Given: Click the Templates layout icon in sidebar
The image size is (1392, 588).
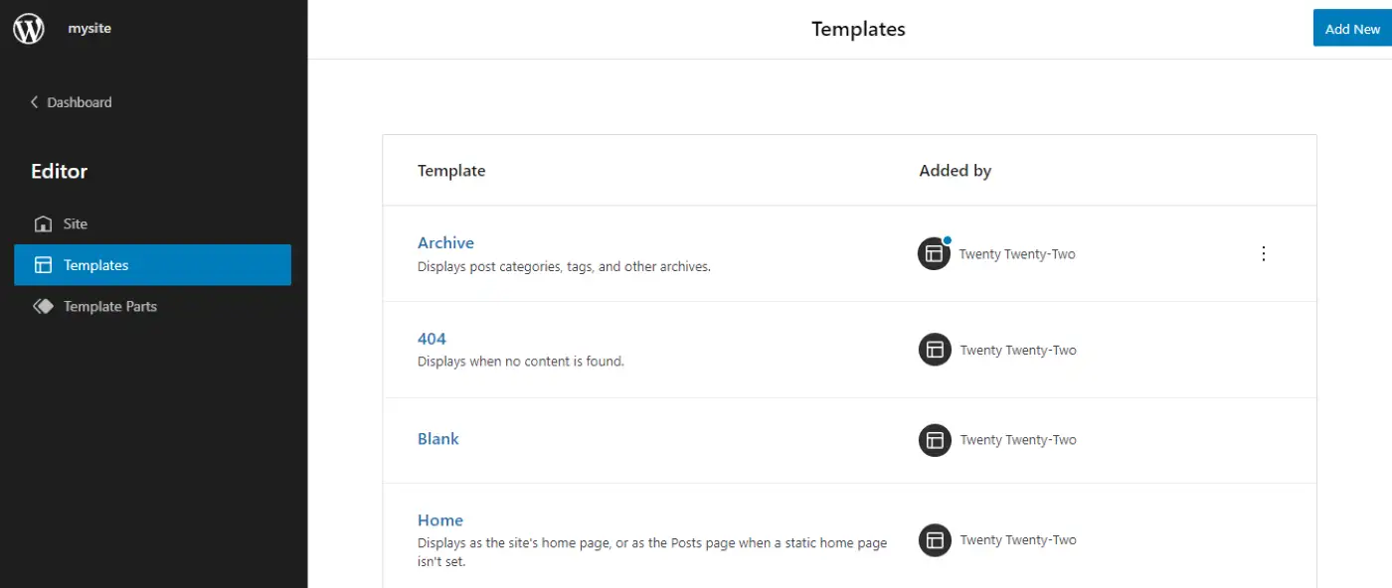Looking at the screenshot, I should (x=43, y=265).
